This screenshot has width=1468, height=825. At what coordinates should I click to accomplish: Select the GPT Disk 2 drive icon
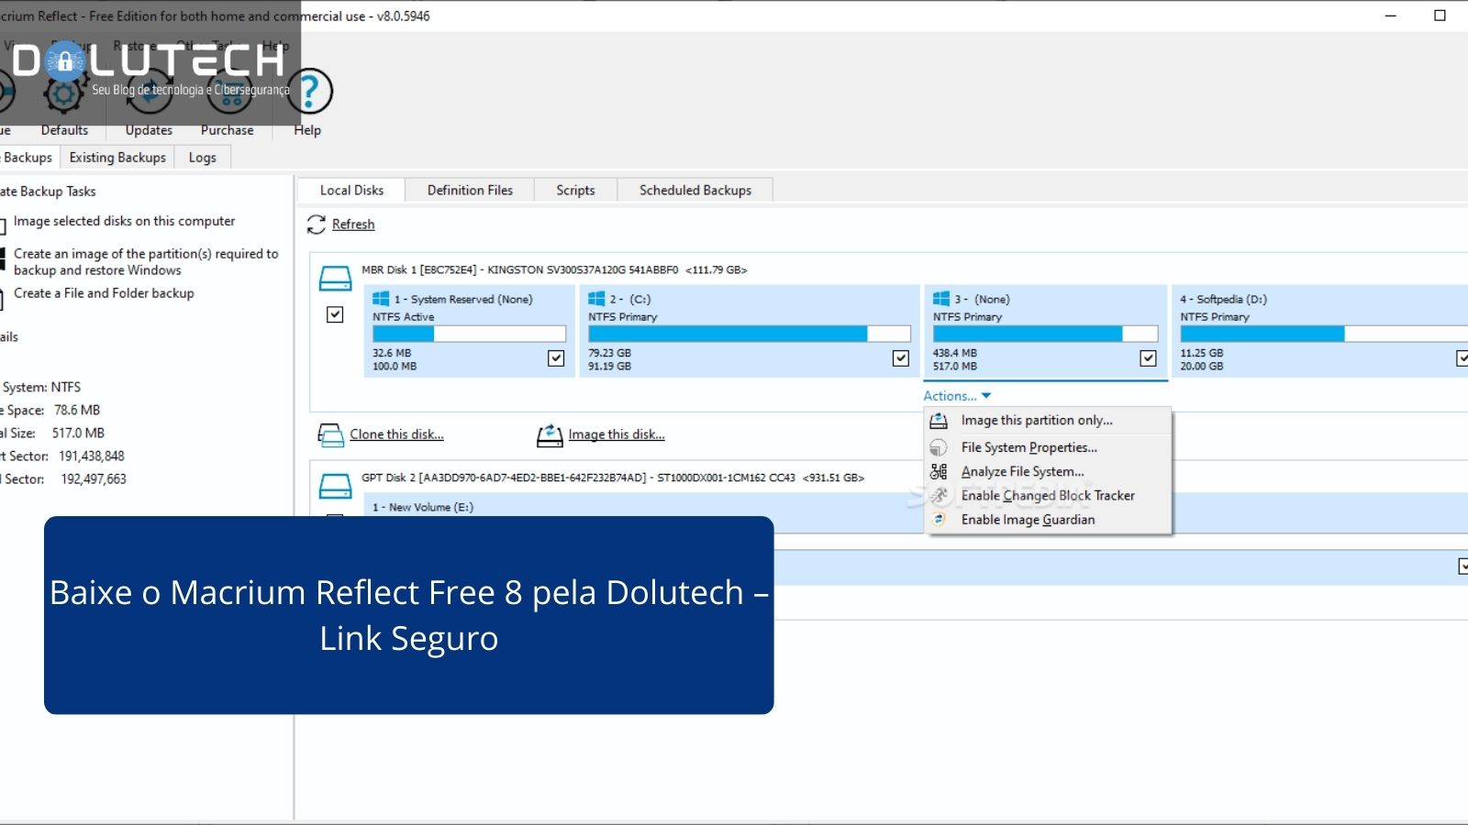pyautogui.click(x=335, y=486)
